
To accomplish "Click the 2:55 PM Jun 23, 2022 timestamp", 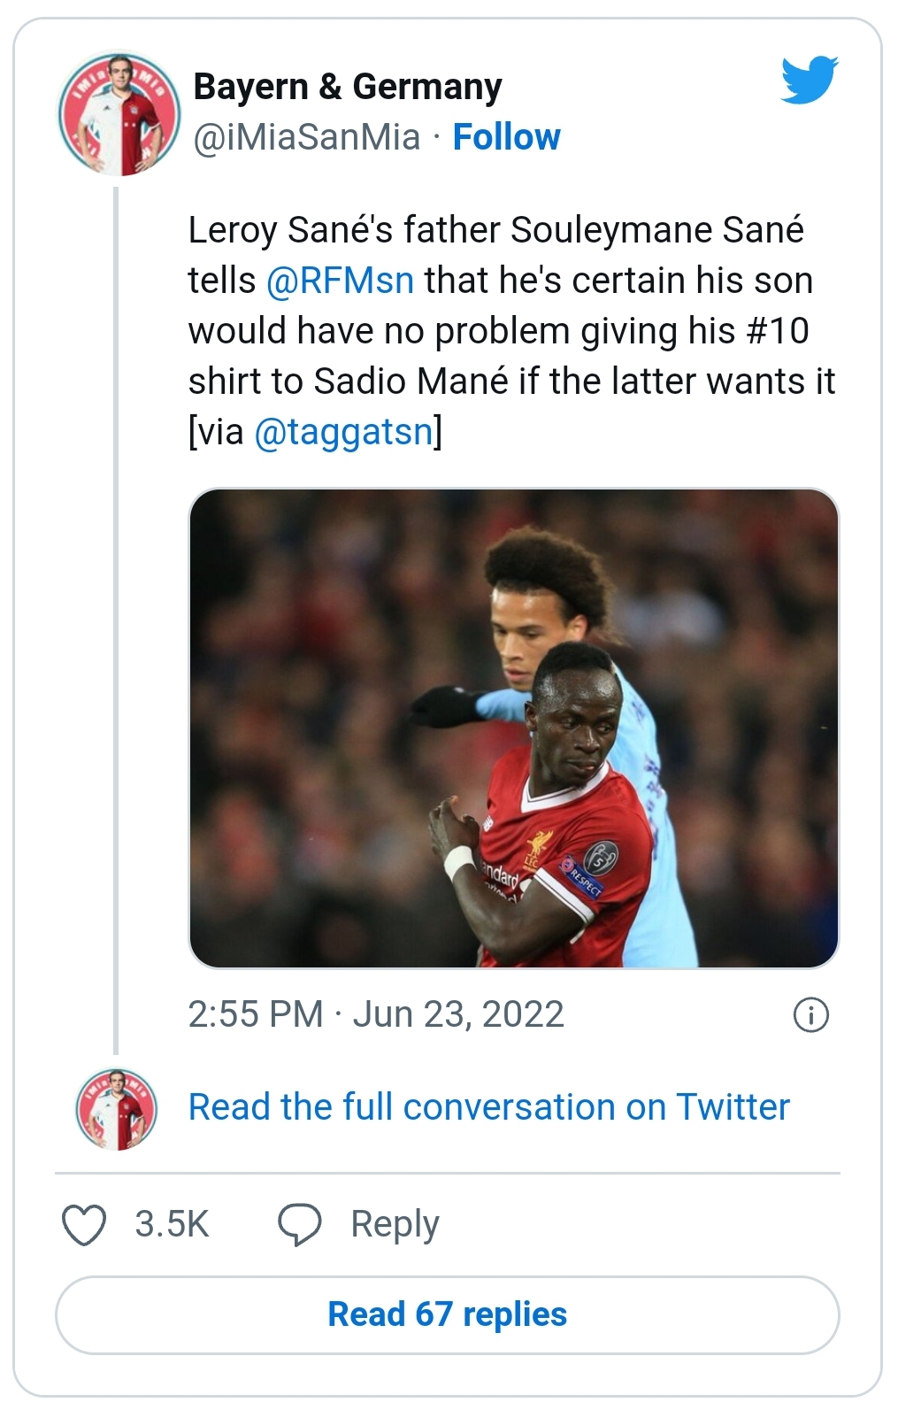I will pyautogui.click(x=375, y=1014).
